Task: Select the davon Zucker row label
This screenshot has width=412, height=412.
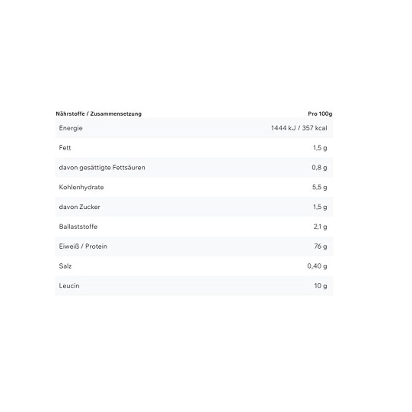Action: pos(79,207)
